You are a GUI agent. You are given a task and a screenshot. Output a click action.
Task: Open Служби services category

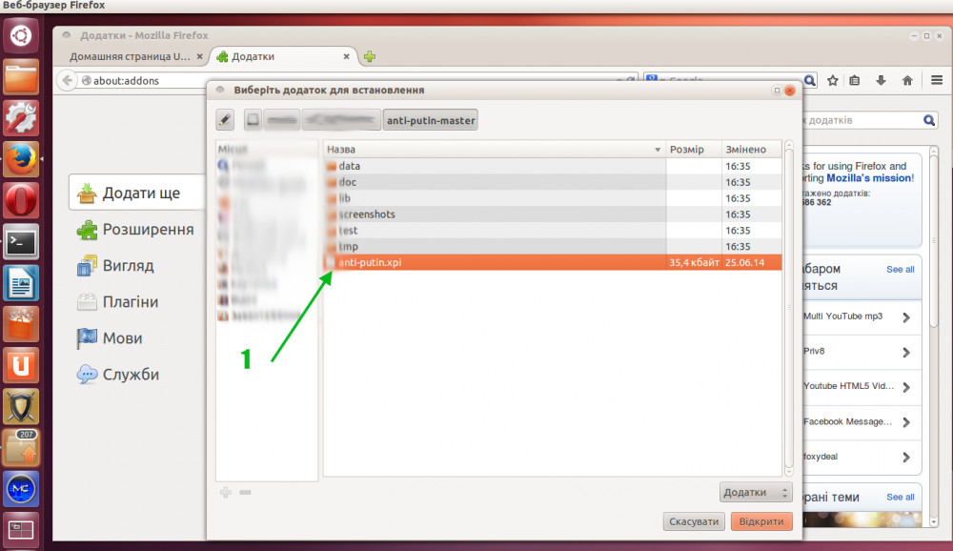[118, 375]
